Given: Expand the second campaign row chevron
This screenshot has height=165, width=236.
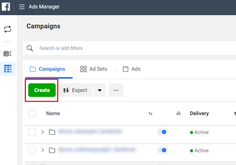Looking at the screenshot, I should click(x=43, y=150).
